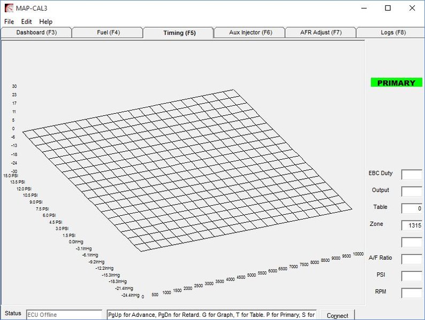The width and height of the screenshot is (425, 320).
Task: Click the RPM value field
Action: tap(412, 293)
